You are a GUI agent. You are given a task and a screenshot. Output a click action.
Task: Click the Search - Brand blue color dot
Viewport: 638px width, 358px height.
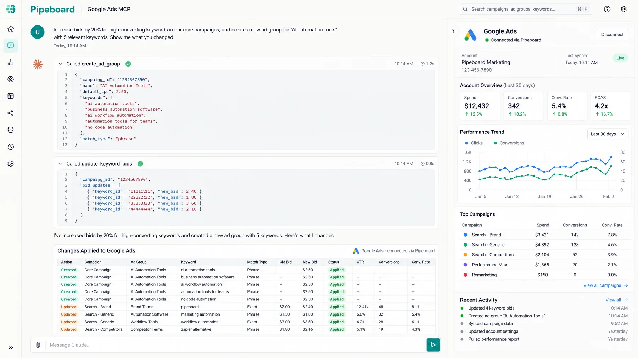click(x=465, y=235)
